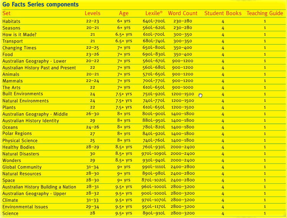Click Lexile value '760L–930L' for Healthy Bodies

[154, 147]
